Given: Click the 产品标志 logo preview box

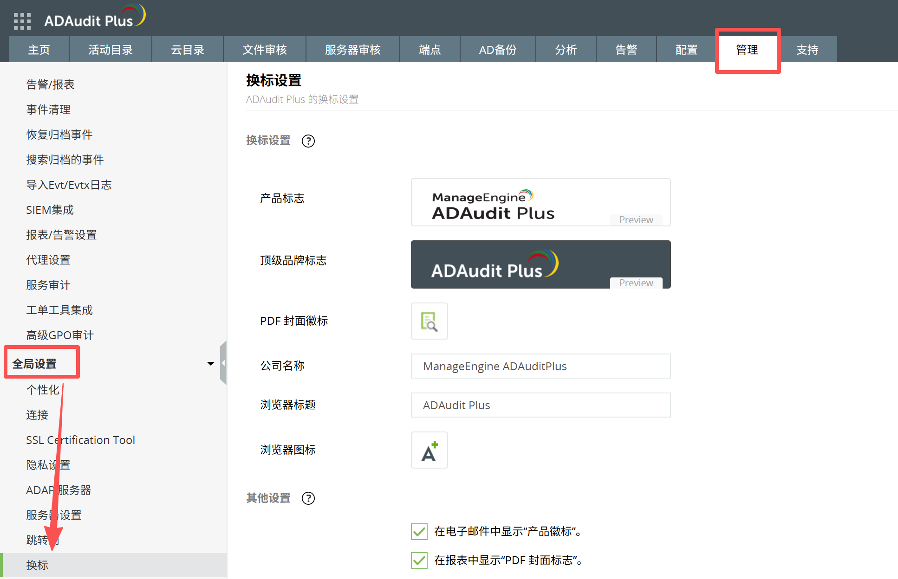Looking at the screenshot, I should click(540, 202).
